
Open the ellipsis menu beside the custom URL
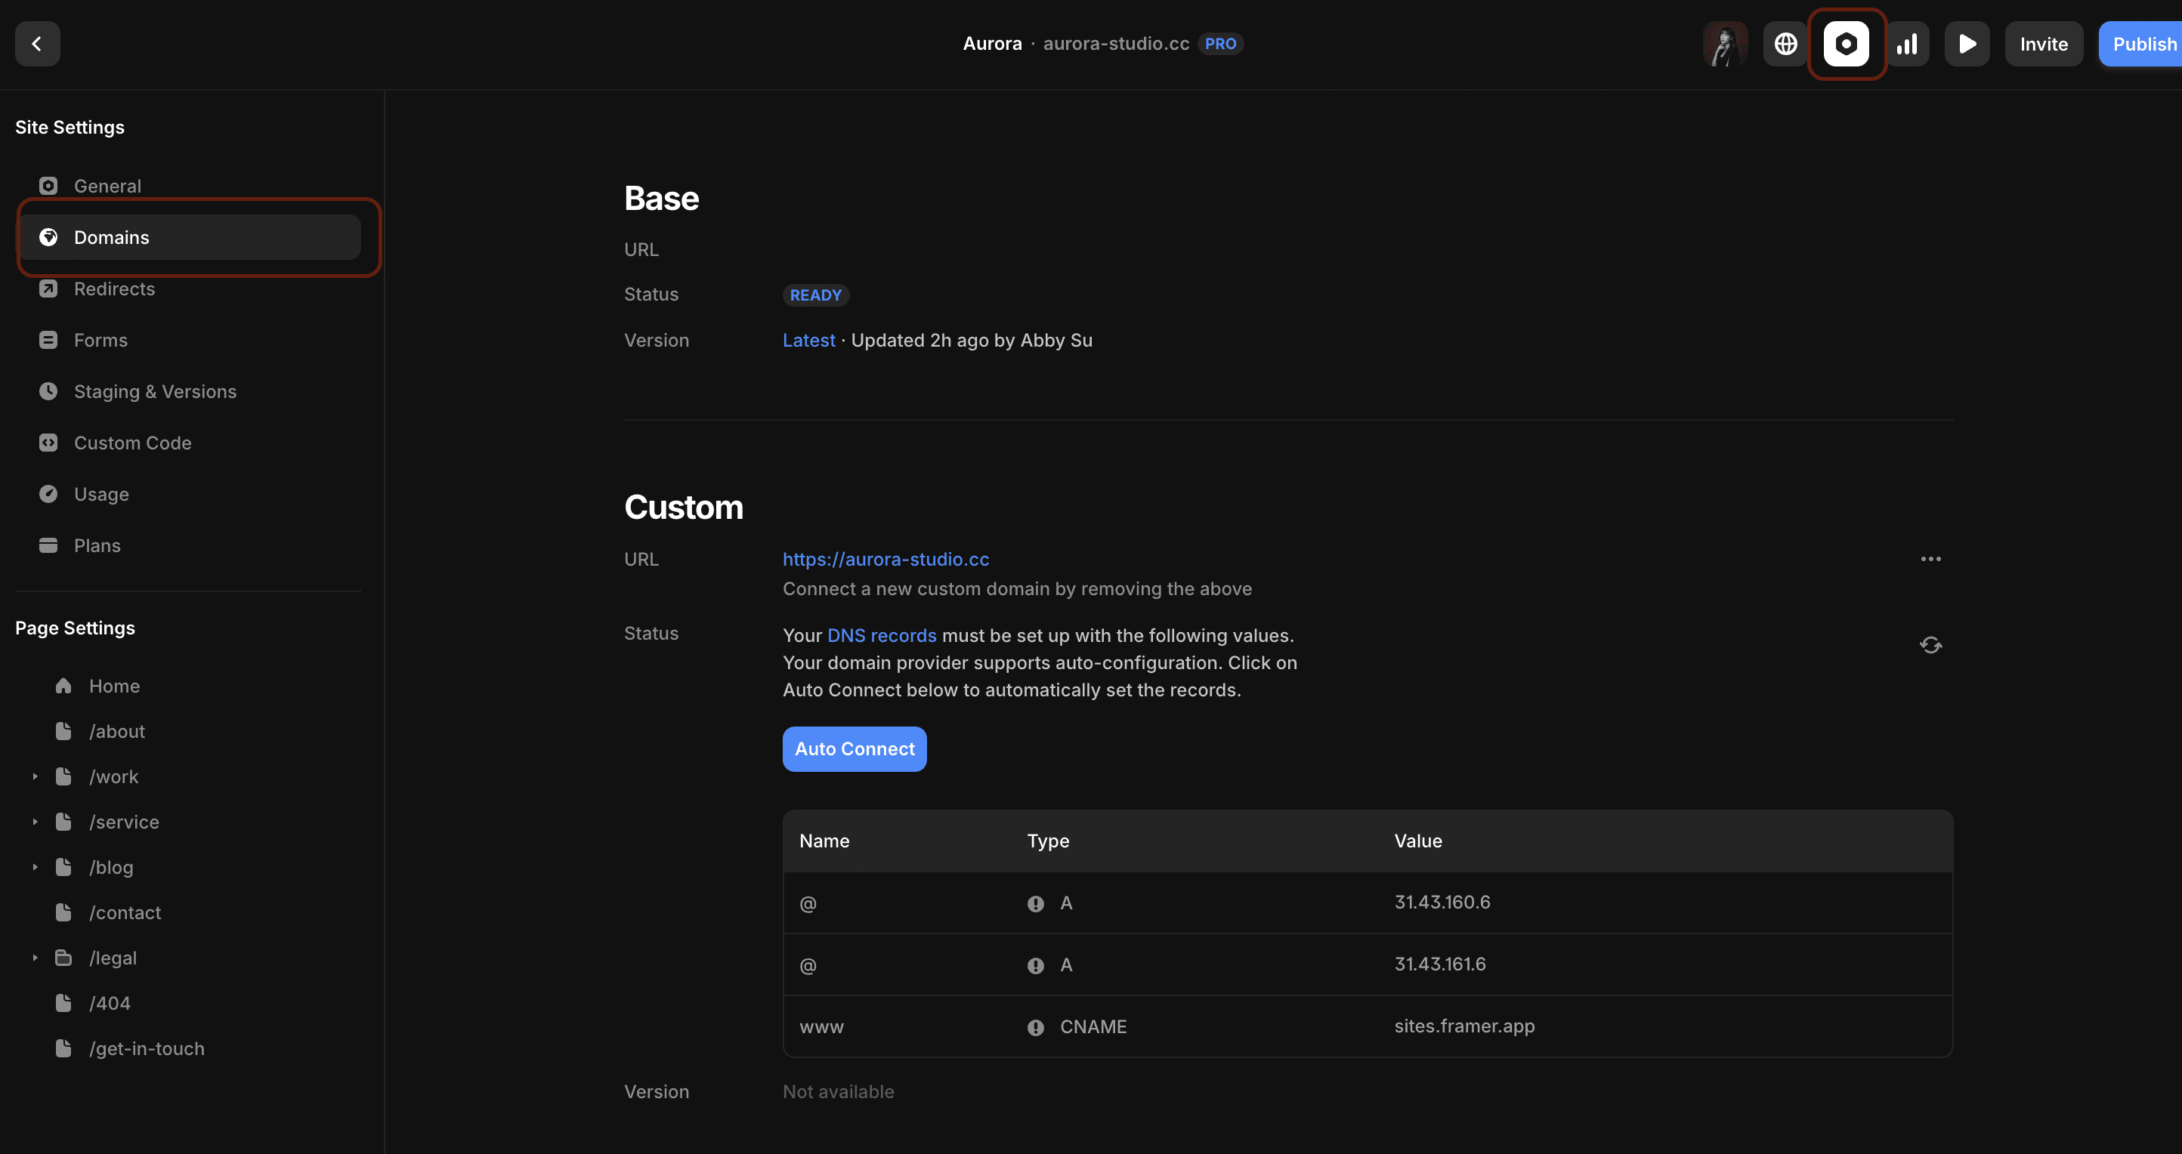pos(1930,559)
